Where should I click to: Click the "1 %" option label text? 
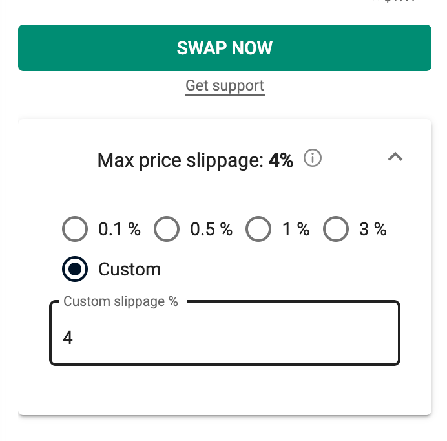(296, 229)
